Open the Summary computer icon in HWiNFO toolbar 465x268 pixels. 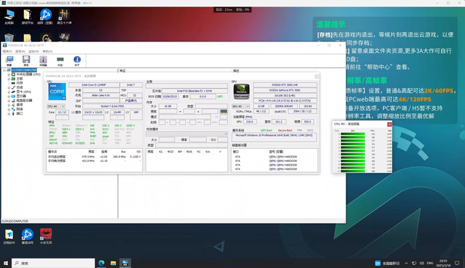pos(9,61)
